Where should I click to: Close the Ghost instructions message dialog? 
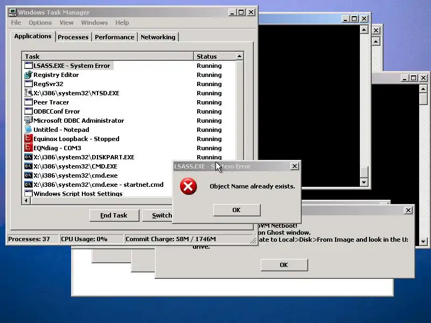(408, 210)
